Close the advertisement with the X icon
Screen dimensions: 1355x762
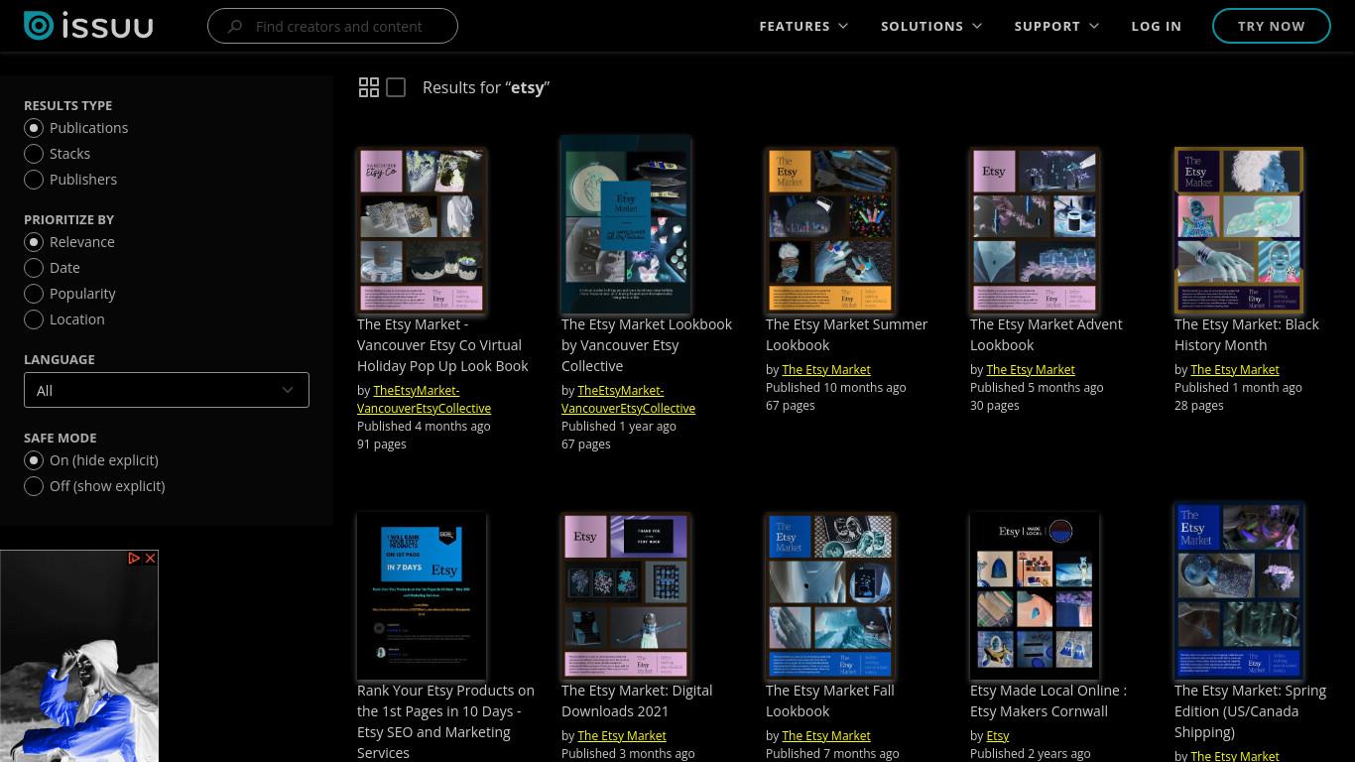point(151,559)
